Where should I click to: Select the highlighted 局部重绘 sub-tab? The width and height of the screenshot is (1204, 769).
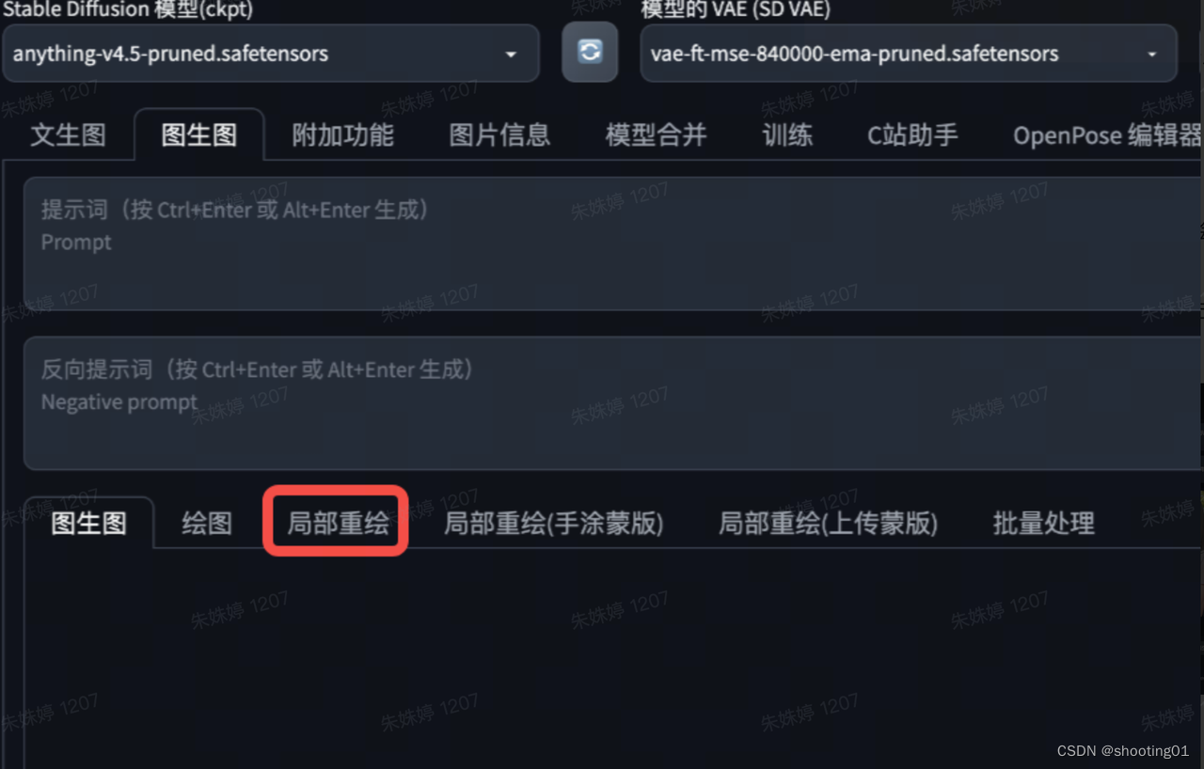[338, 524]
